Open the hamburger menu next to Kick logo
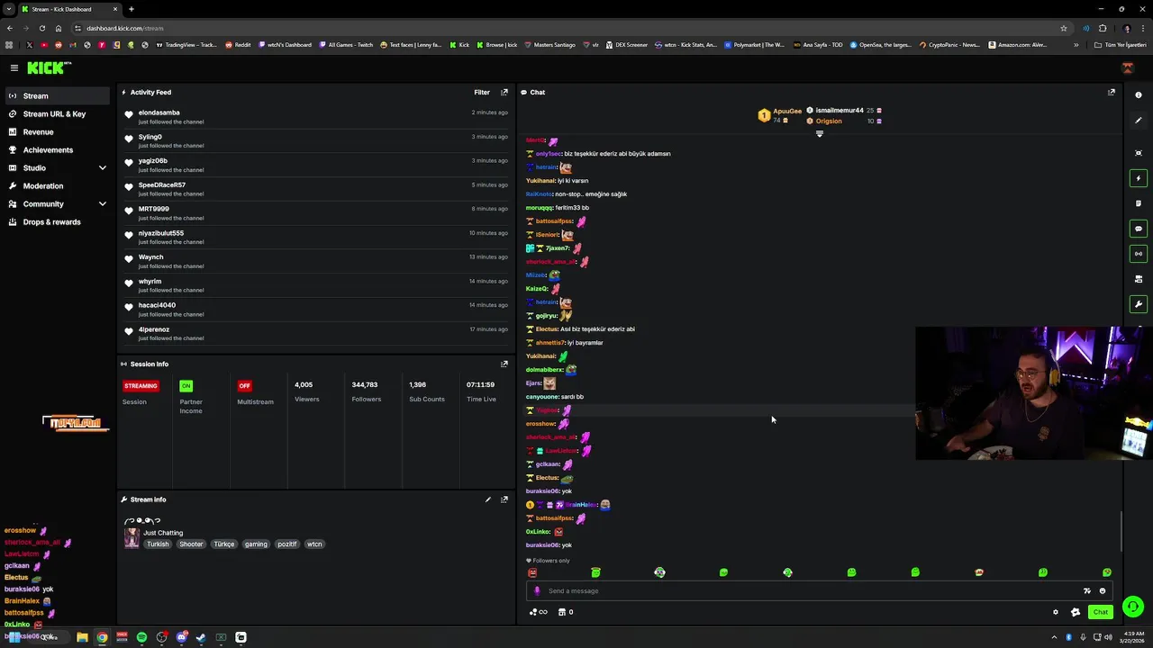Image resolution: width=1153 pixels, height=648 pixels. [14, 67]
